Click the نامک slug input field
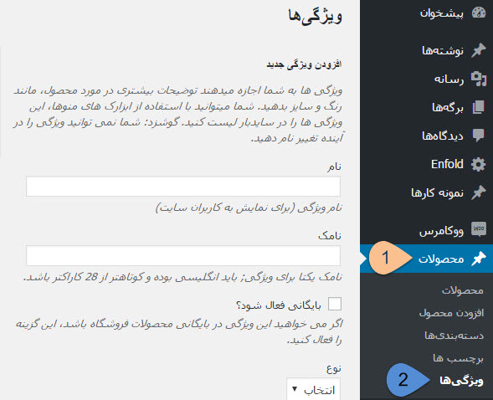 (x=183, y=255)
